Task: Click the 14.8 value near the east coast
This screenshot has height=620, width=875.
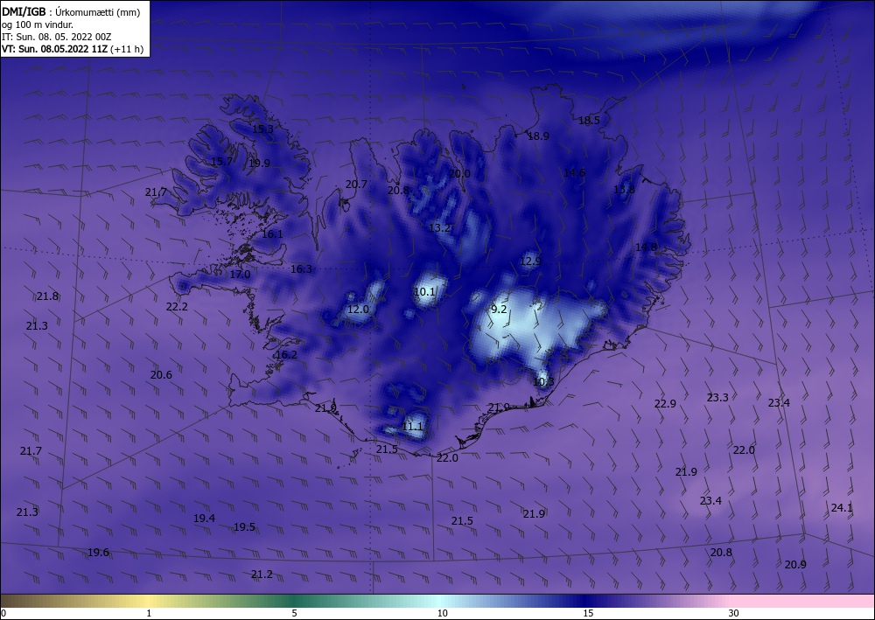Action: pos(647,247)
